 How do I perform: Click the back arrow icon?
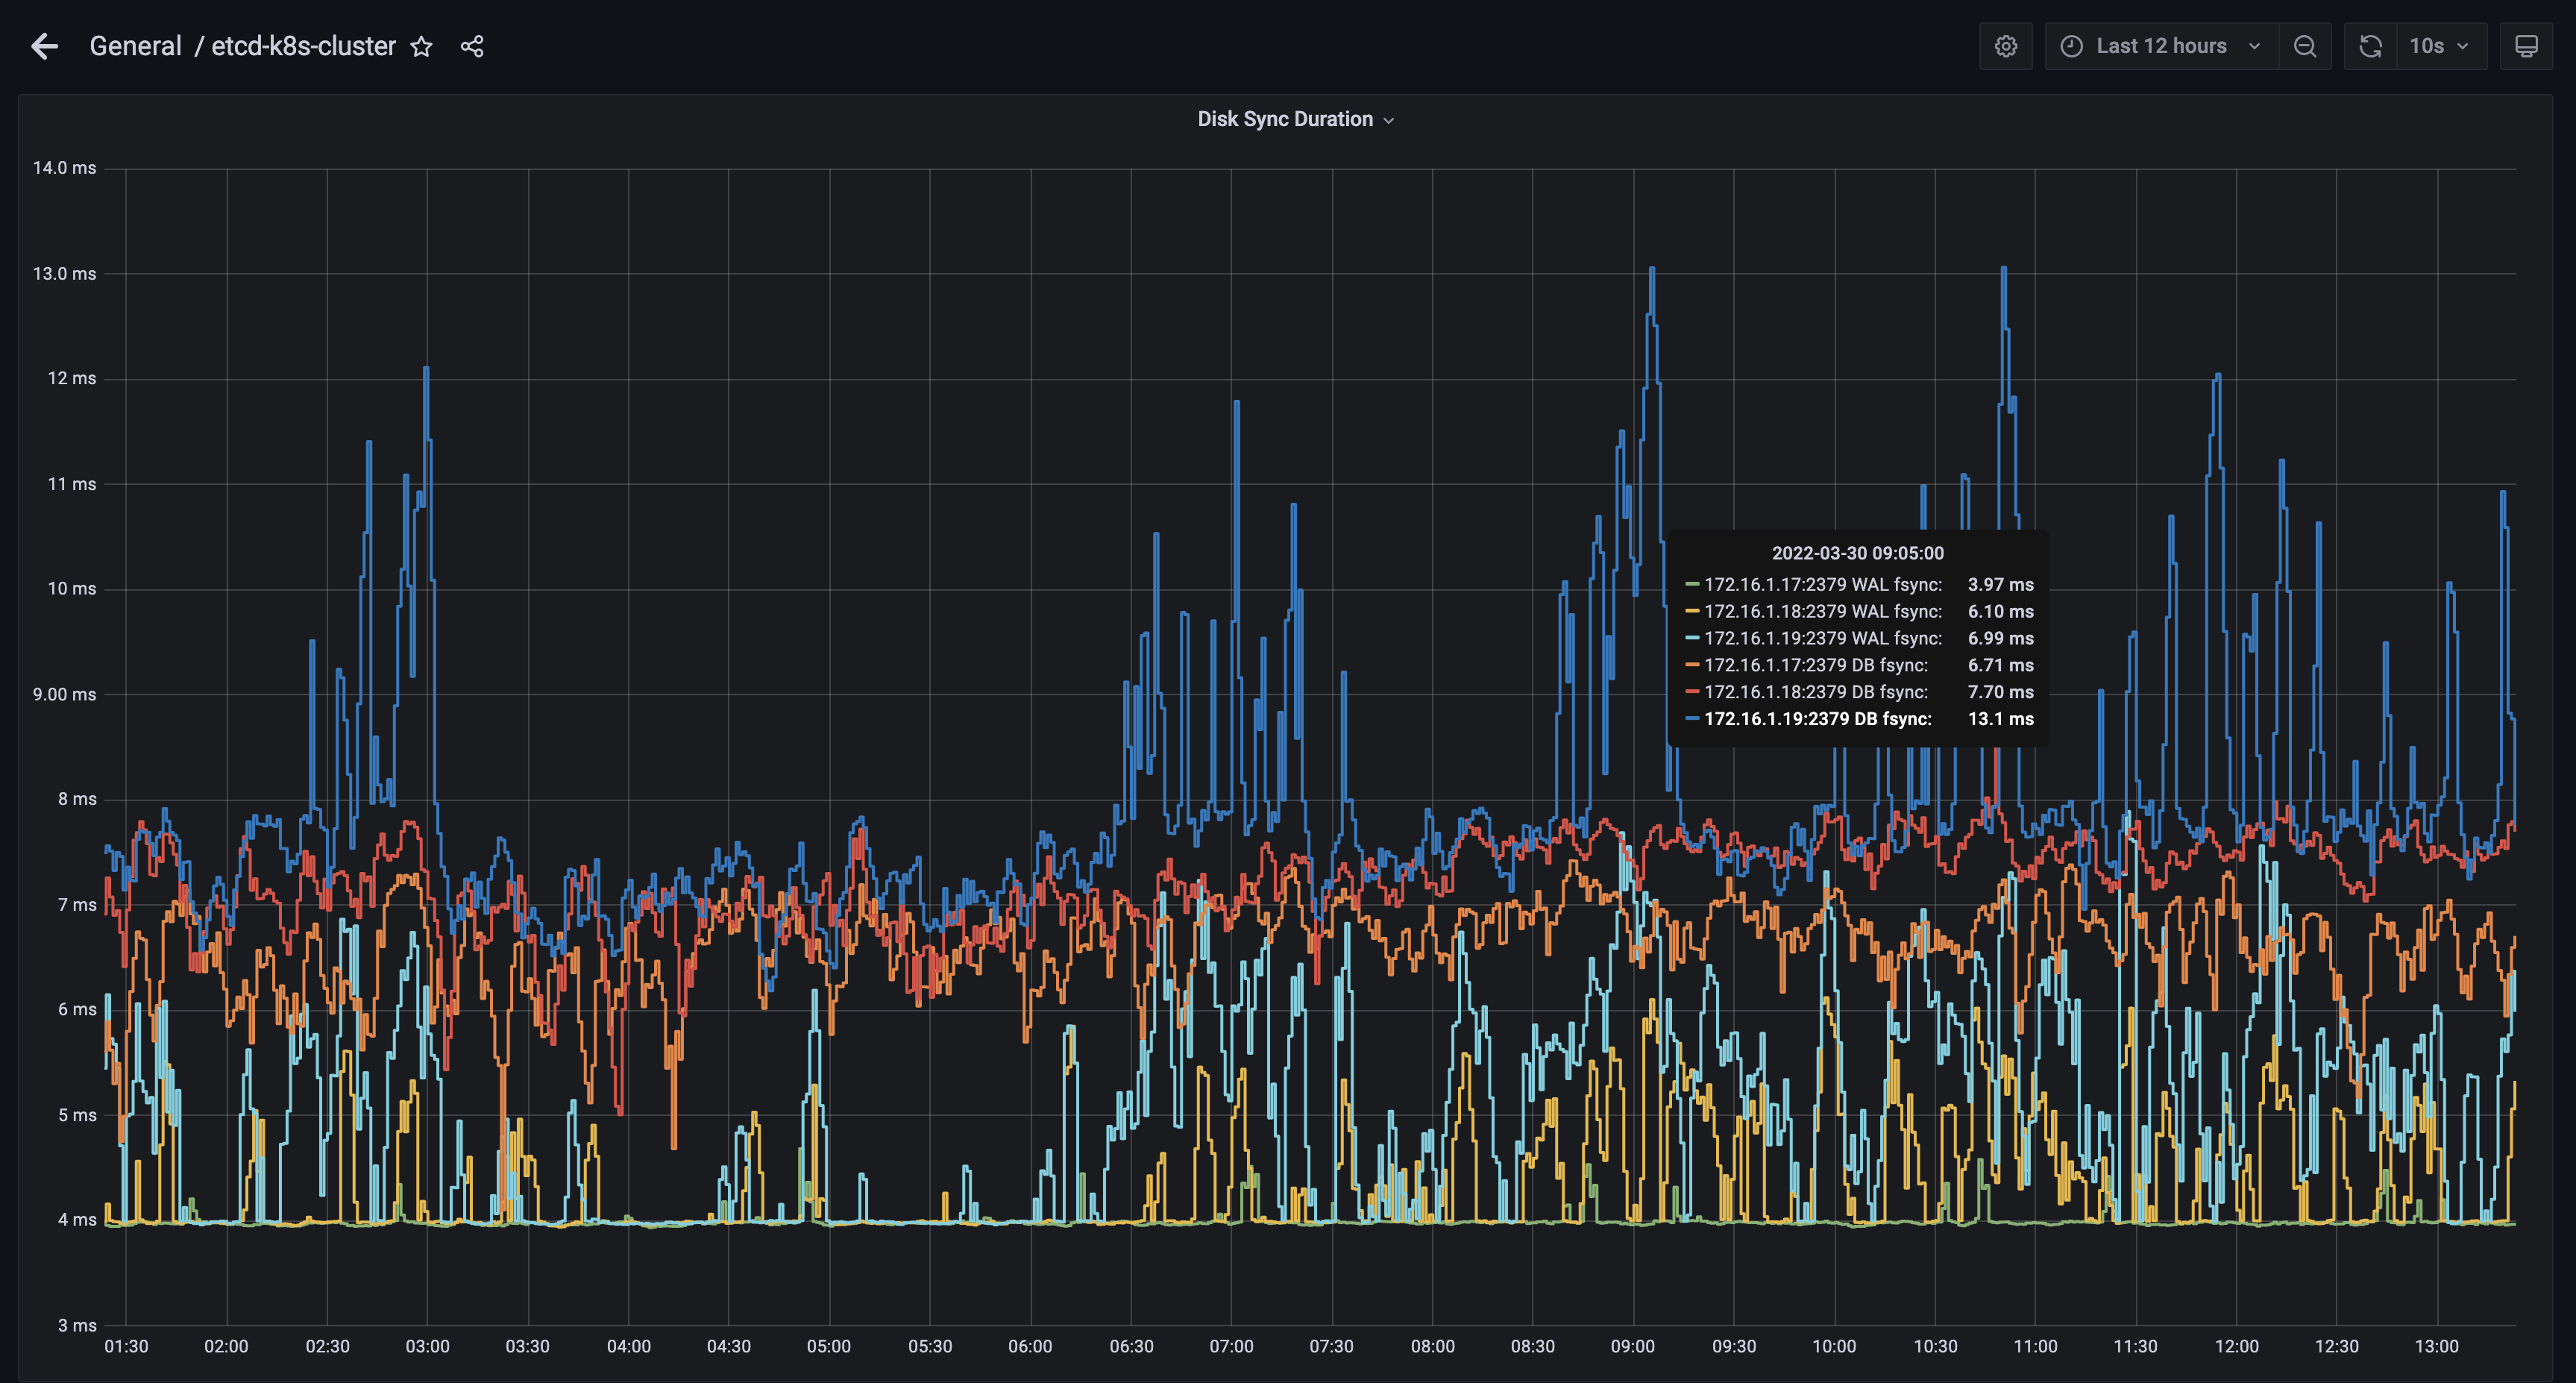tap(44, 46)
